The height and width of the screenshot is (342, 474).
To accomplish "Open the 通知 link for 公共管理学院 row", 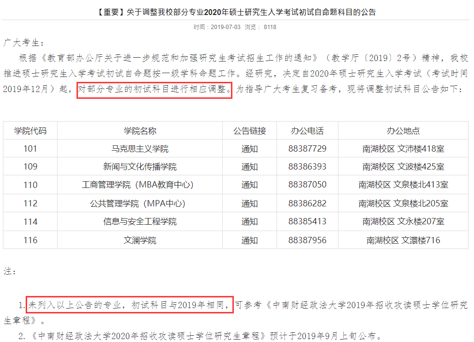I will [x=249, y=203].
